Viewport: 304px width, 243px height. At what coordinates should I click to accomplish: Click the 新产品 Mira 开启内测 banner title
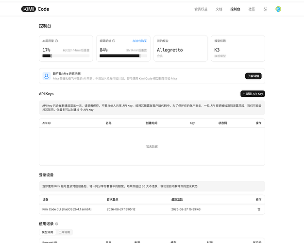point(67,73)
